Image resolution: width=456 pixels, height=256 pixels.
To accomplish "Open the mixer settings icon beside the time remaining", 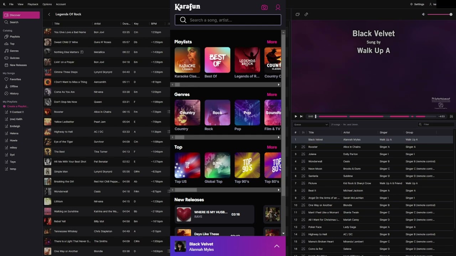I will click(451, 116).
